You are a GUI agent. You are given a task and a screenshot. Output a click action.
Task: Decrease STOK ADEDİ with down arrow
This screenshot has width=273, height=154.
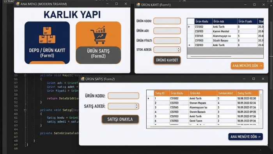point(179,51)
